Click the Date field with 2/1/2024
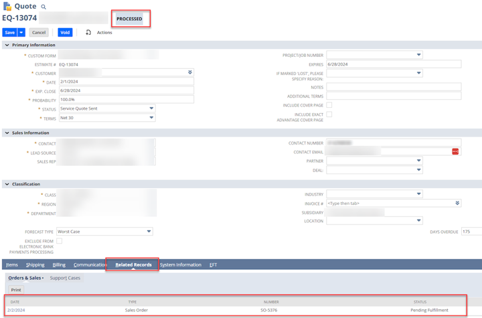 (x=127, y=82)
